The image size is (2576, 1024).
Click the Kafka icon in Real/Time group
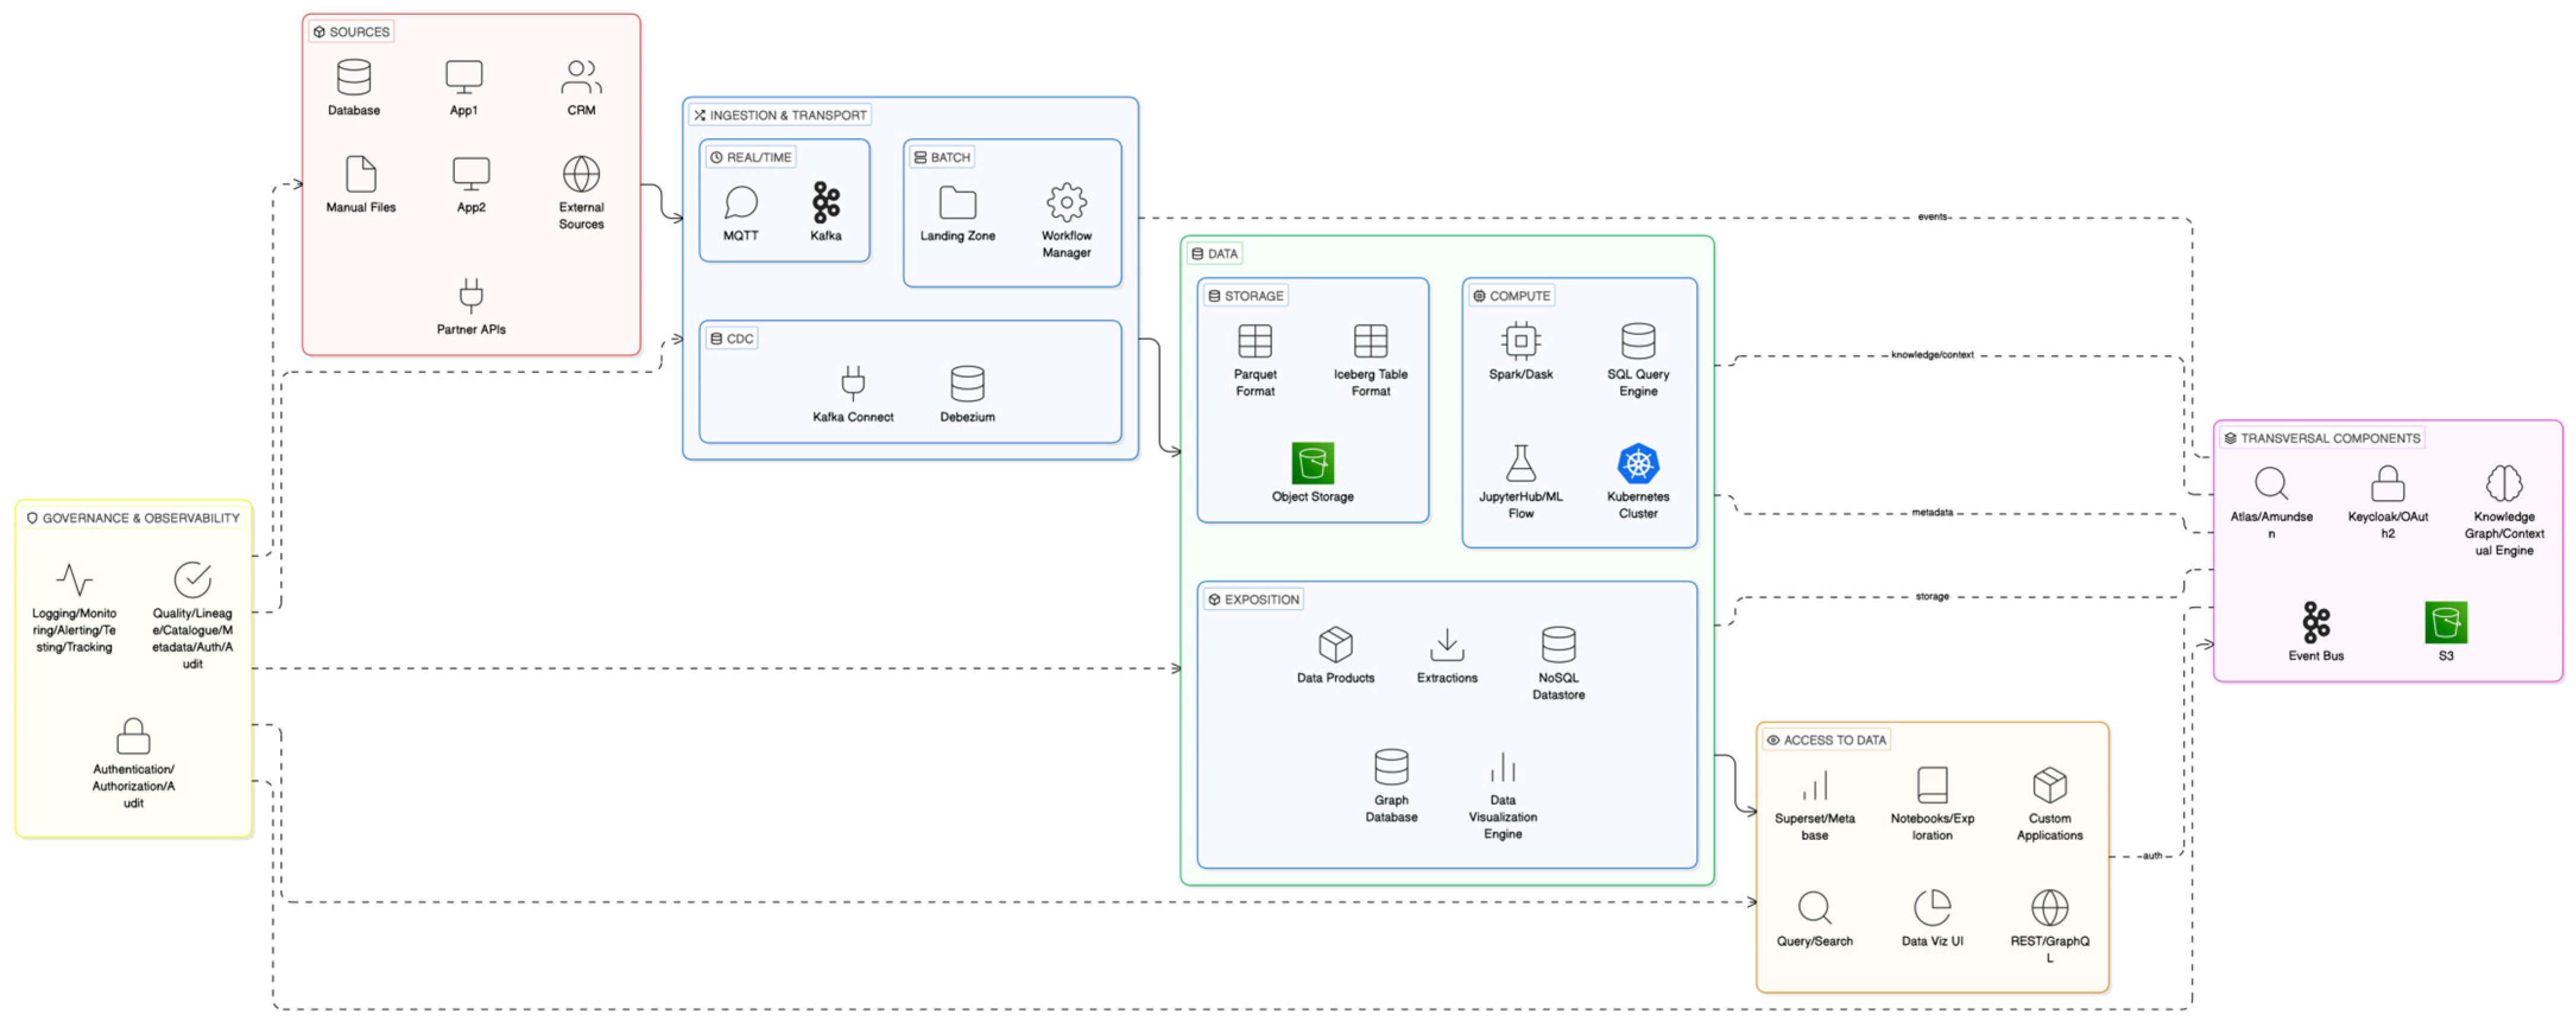825,203
